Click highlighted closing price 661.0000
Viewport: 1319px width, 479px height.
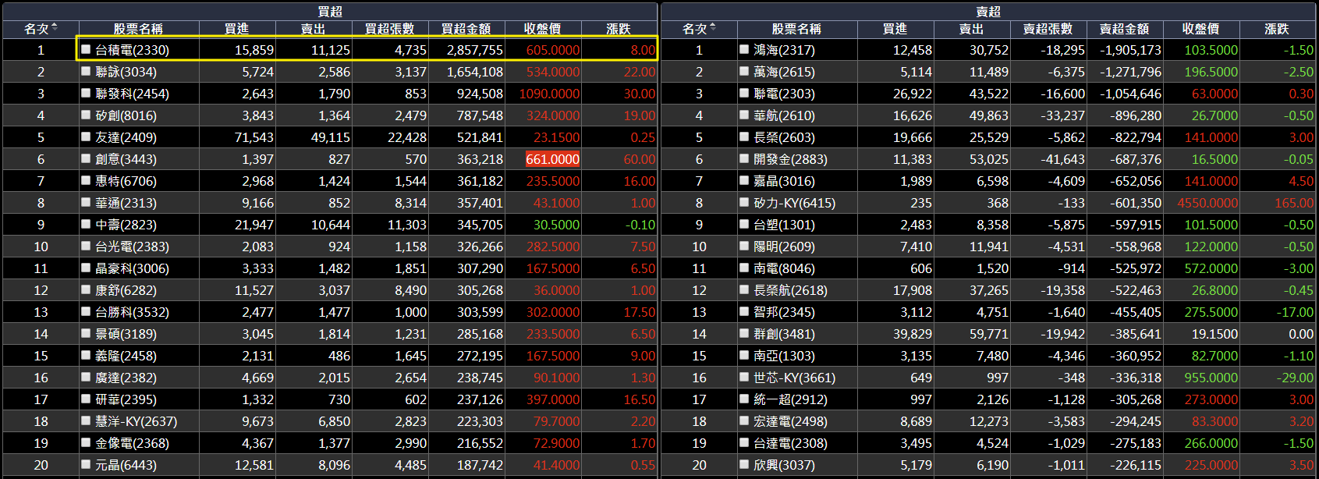553,159
